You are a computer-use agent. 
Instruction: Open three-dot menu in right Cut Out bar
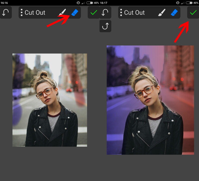[x=121, y=13]
